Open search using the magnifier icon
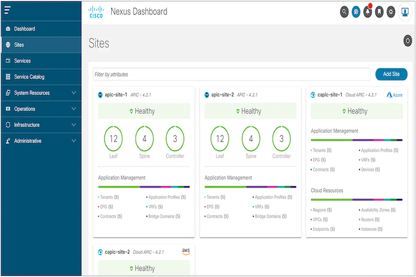Viewport: 416px width, 277px height. [x=344, y=12]
